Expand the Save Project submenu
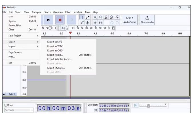Viewport: 193px width, 114px height. pos(21,36)
